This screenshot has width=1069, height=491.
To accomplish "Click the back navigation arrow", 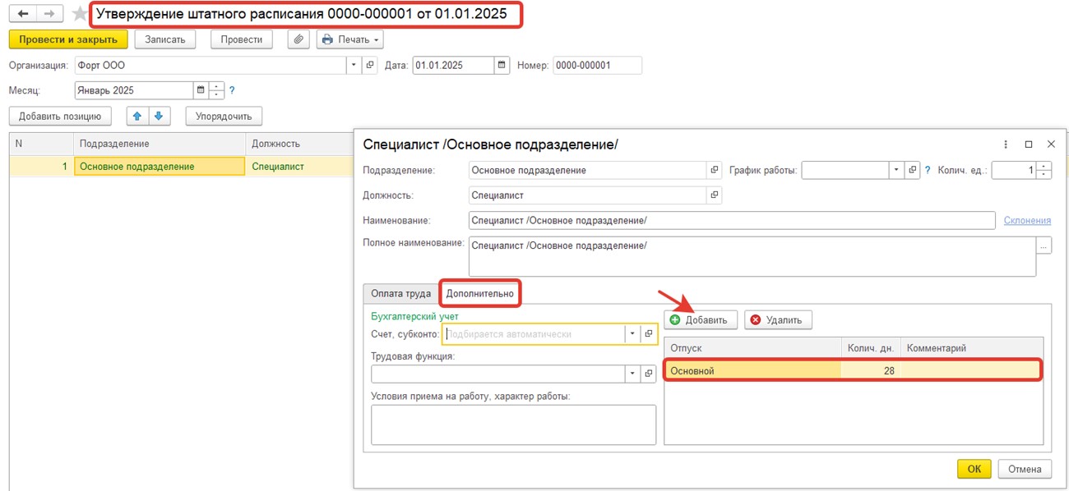I will tap(22, 15).
